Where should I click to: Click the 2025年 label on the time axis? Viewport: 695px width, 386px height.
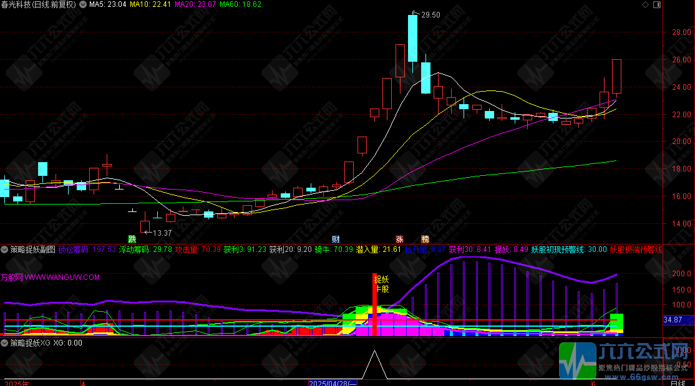pos(17,383)
